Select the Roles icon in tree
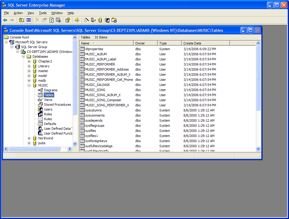This screenshot has height=219, width=289. pos(40,114)
